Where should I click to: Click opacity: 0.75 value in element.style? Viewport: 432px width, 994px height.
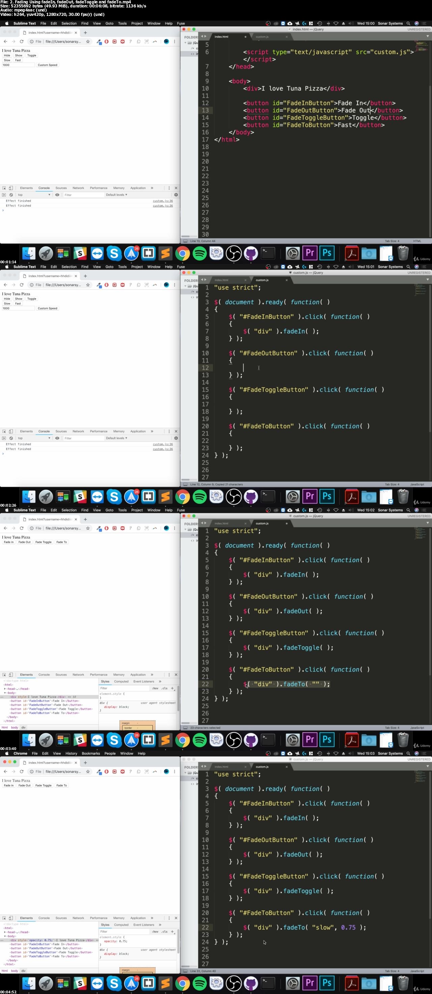click(x=123, y=942)
